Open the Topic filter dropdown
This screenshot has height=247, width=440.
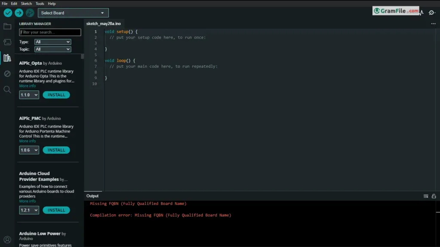52,49
